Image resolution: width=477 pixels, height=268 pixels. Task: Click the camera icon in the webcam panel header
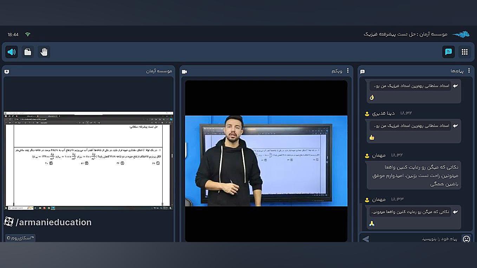pyautogui.click(x=184, y=72)
